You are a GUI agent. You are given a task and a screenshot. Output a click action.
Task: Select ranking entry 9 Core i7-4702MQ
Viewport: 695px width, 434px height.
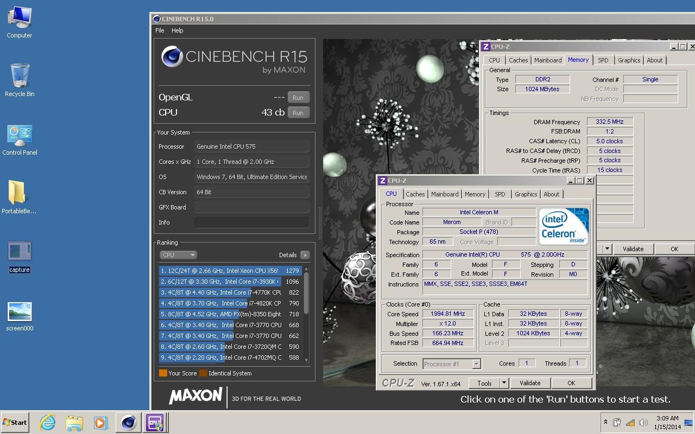coord(230,358)
